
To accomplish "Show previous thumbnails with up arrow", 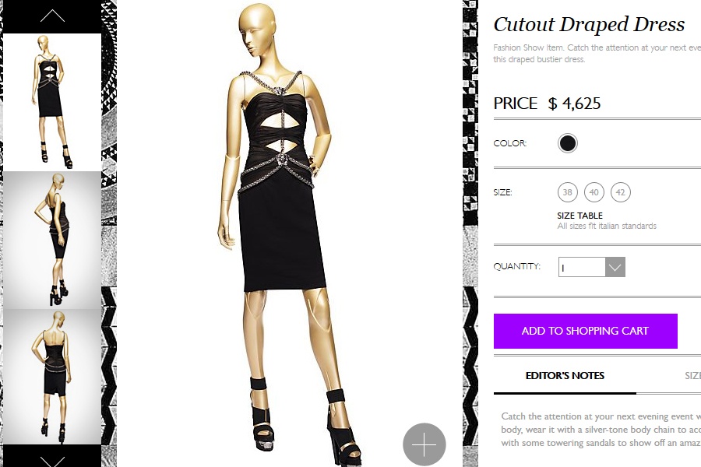I will [52, 16].
